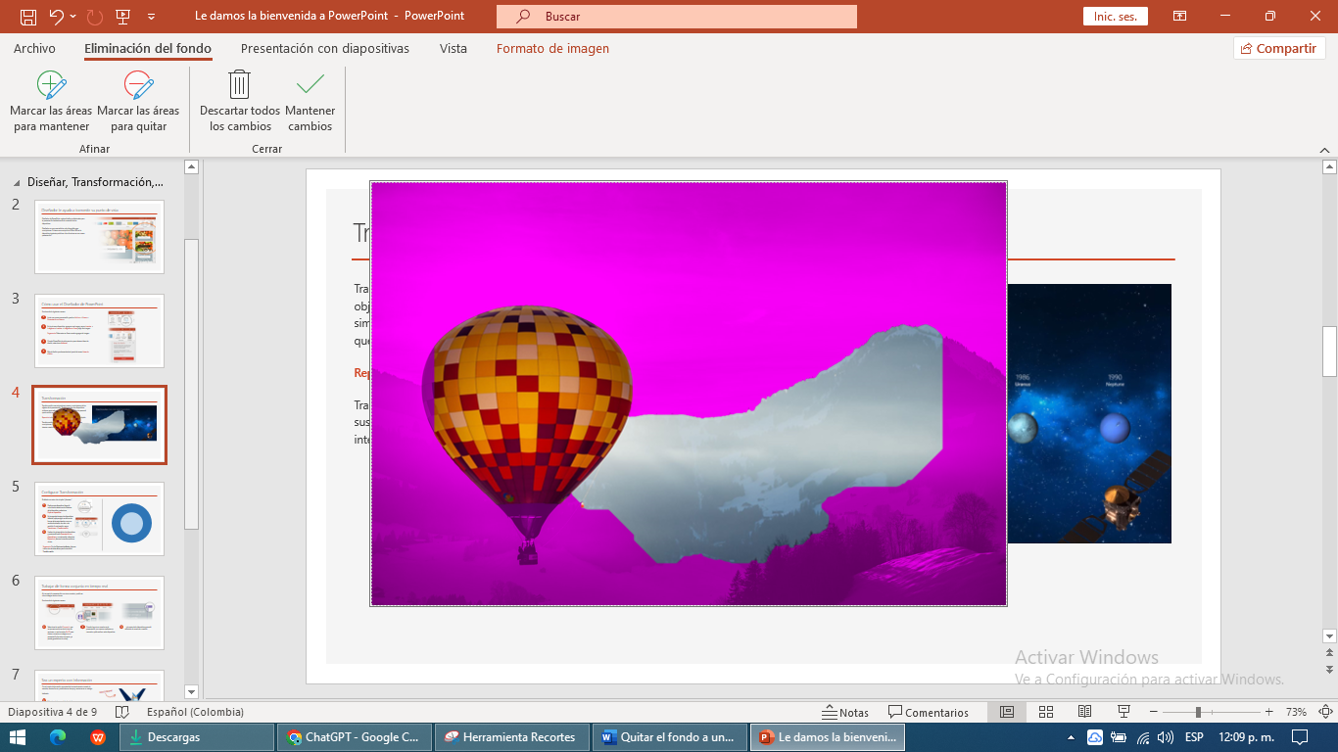Open PowerPoint search box Buscar
The image size is (1338, 752).
tap(674, 16)
